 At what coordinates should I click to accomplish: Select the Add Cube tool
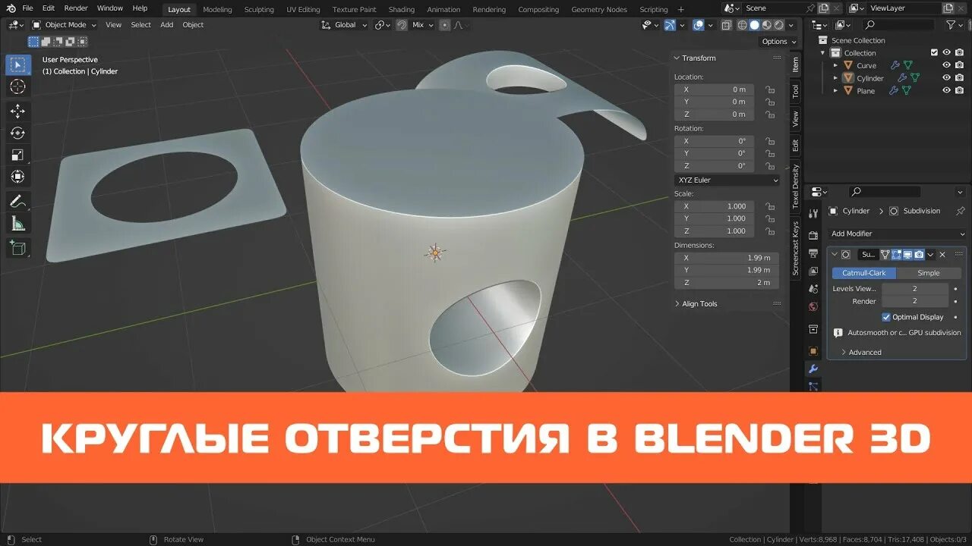click(x=17, y=247)
